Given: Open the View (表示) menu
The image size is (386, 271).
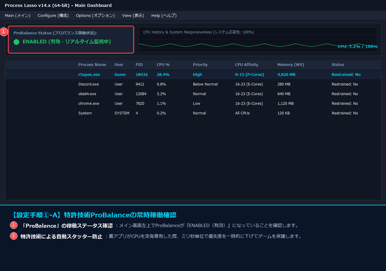Looking at the screenshot, I should pyautogui.click(x=133, y=15).
